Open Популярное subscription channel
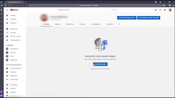This screenshot has height=98, width=175. tap(15, 49)
